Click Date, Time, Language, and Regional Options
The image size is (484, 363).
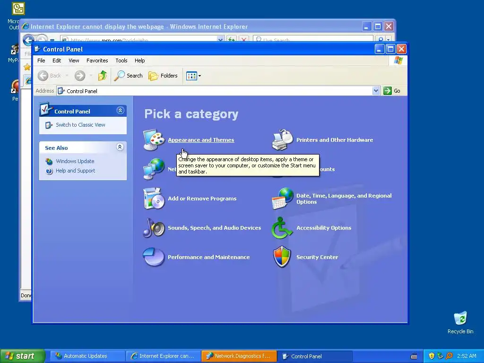pos(344,199)
